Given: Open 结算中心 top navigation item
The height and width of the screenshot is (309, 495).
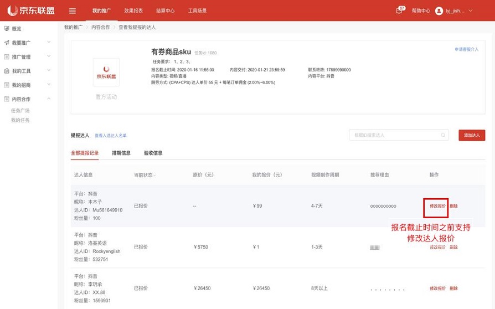Looking at the screenshot, I should (166, 11).
